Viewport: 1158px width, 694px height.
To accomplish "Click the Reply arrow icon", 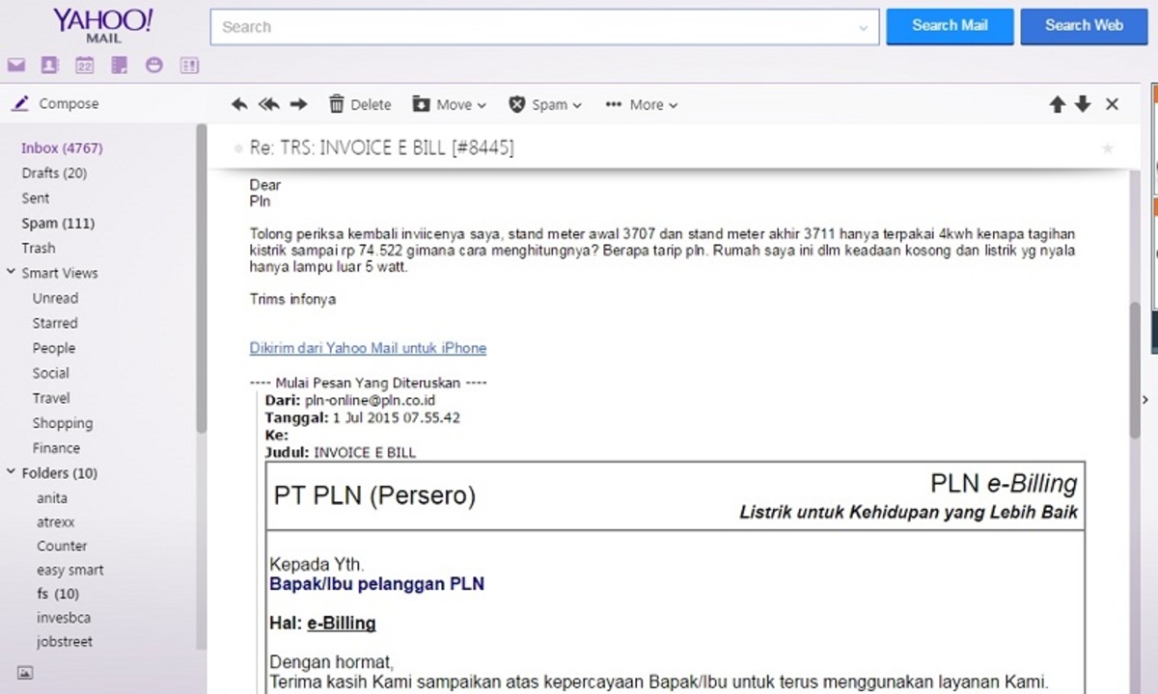I will [239, 104].
